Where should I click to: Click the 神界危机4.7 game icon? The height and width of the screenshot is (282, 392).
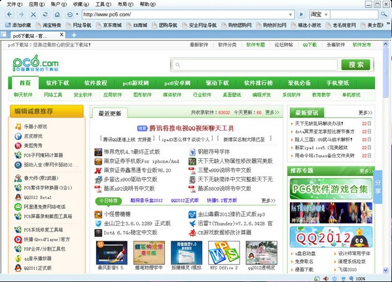click(x=98, y=152)
